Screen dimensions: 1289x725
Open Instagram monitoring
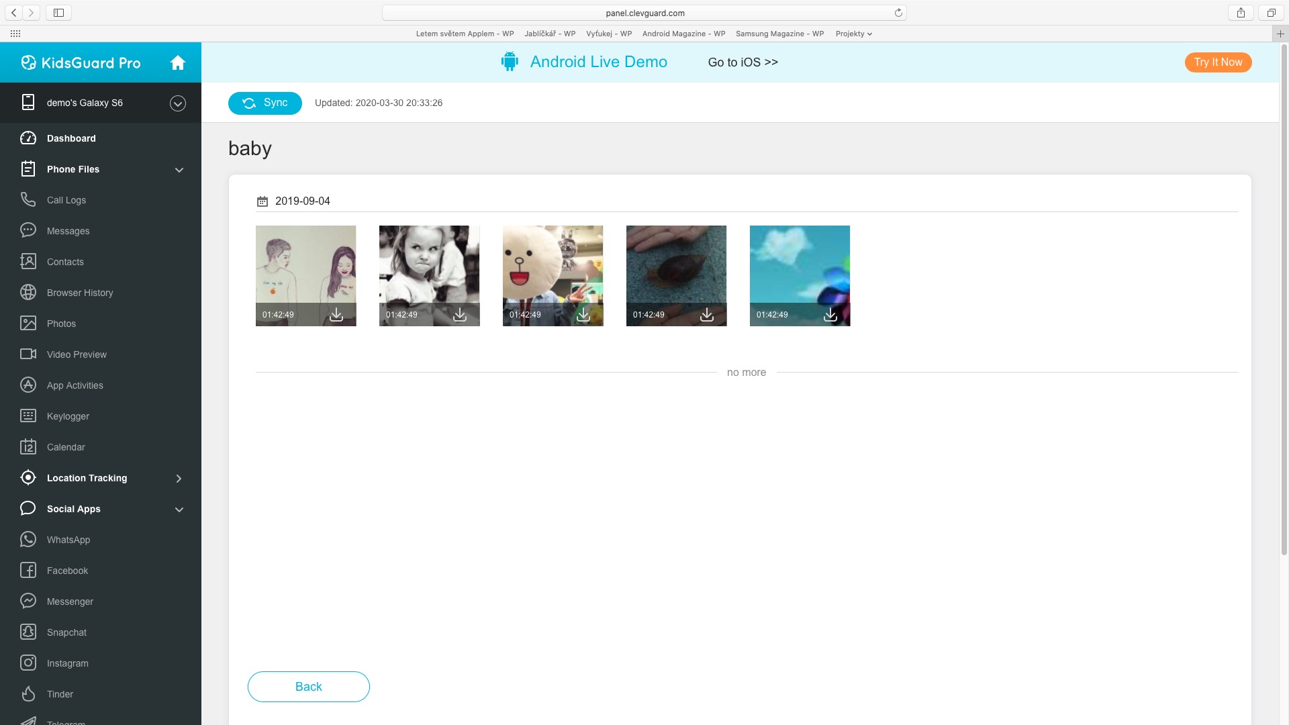[x=67, y=663]
